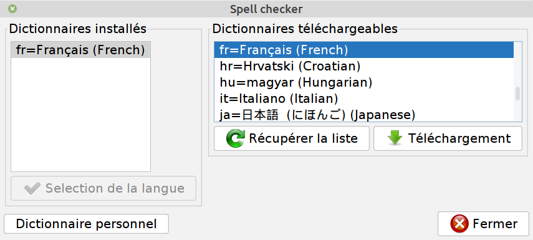Click the scrollbar track above the thumb
The image size is (533, 240).
point(517,65)
